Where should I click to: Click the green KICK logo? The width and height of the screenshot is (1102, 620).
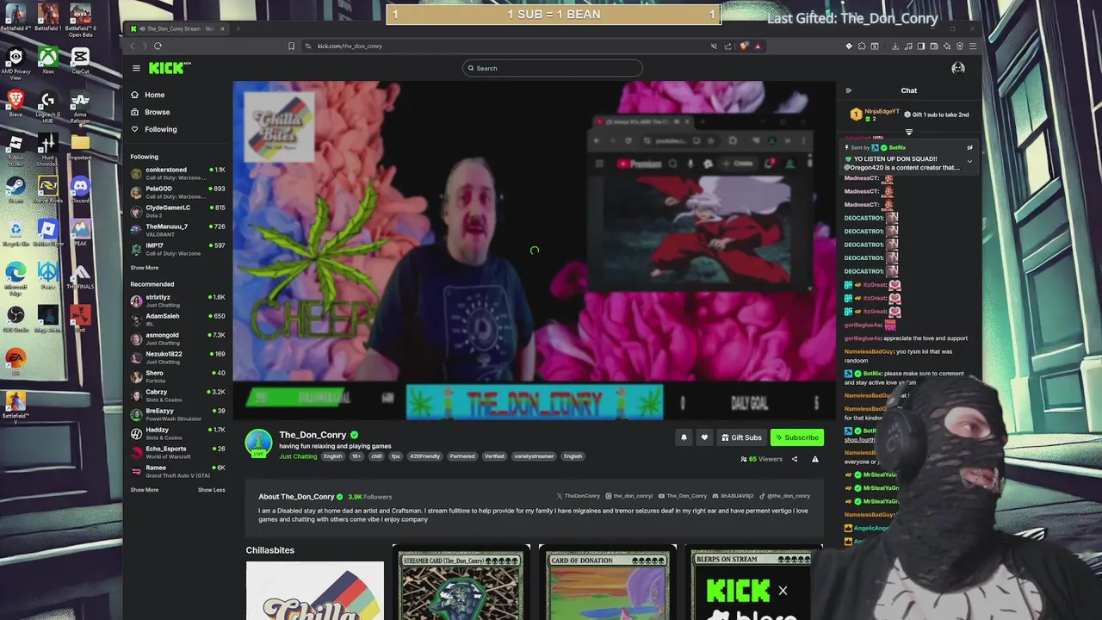pyautogui.click(x=169, y=68)
